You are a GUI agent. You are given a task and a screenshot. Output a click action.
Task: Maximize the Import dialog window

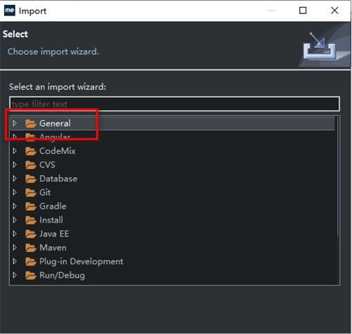(x=303, y=11)
